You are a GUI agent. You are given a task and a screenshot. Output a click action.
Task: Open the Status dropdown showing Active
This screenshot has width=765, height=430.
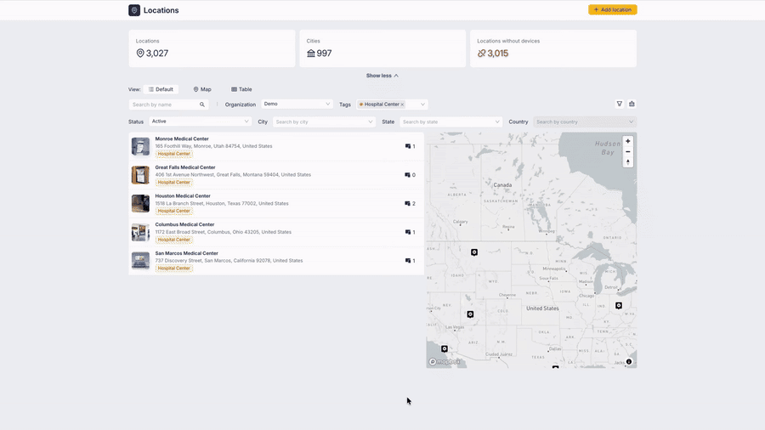coord(200,122)
